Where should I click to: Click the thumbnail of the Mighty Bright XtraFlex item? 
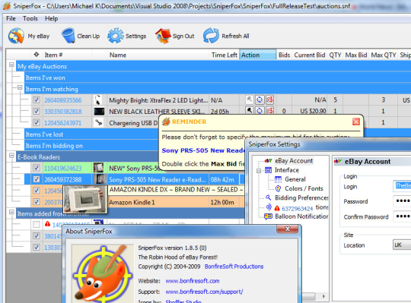pos(98,100)
